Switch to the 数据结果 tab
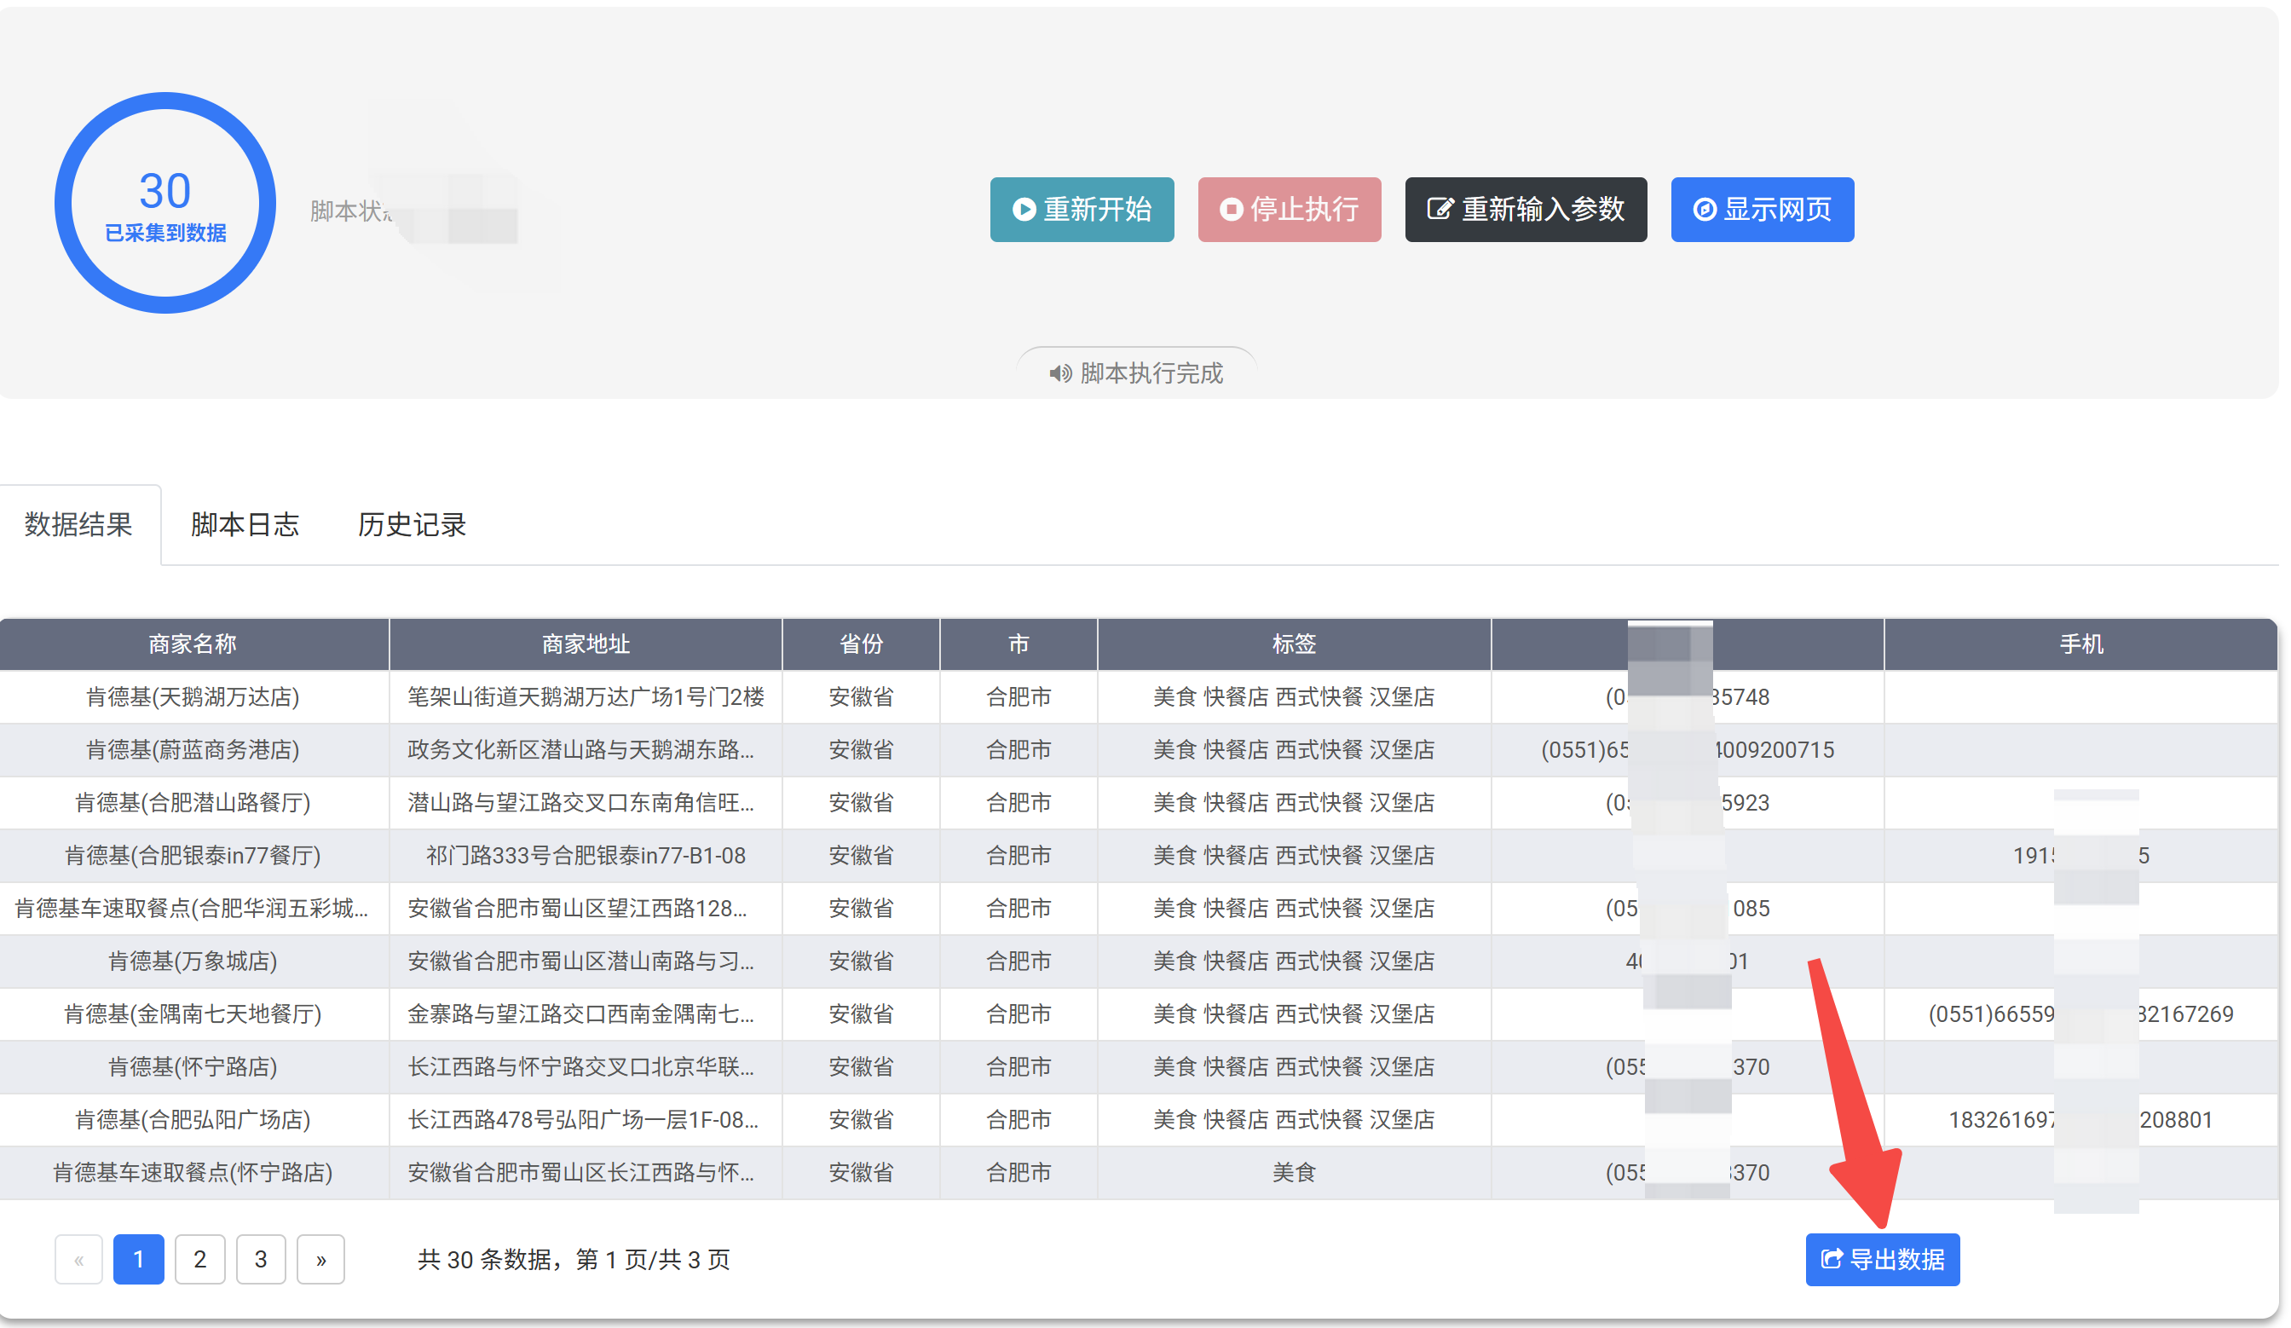Viewport: 2291px width, 1328px height. pos(79,524)
